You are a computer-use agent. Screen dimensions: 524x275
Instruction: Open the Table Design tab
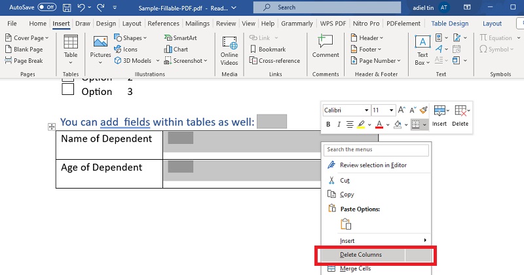(449, 24)
